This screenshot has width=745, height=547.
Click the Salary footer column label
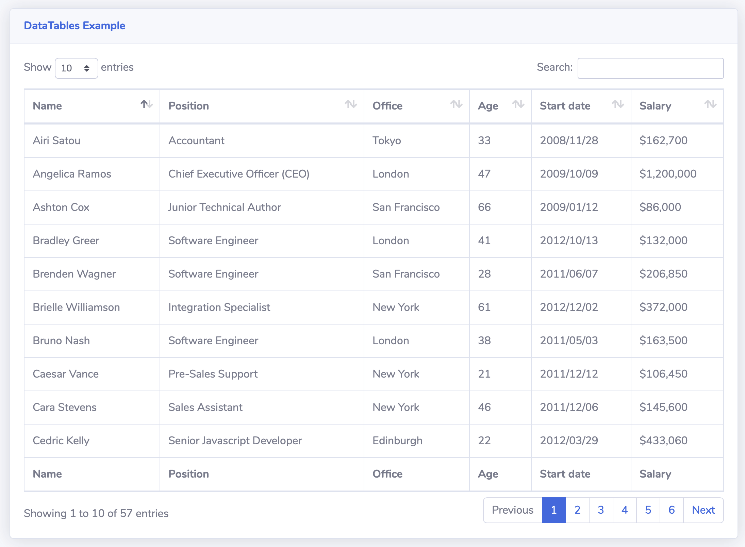point(655,474)
